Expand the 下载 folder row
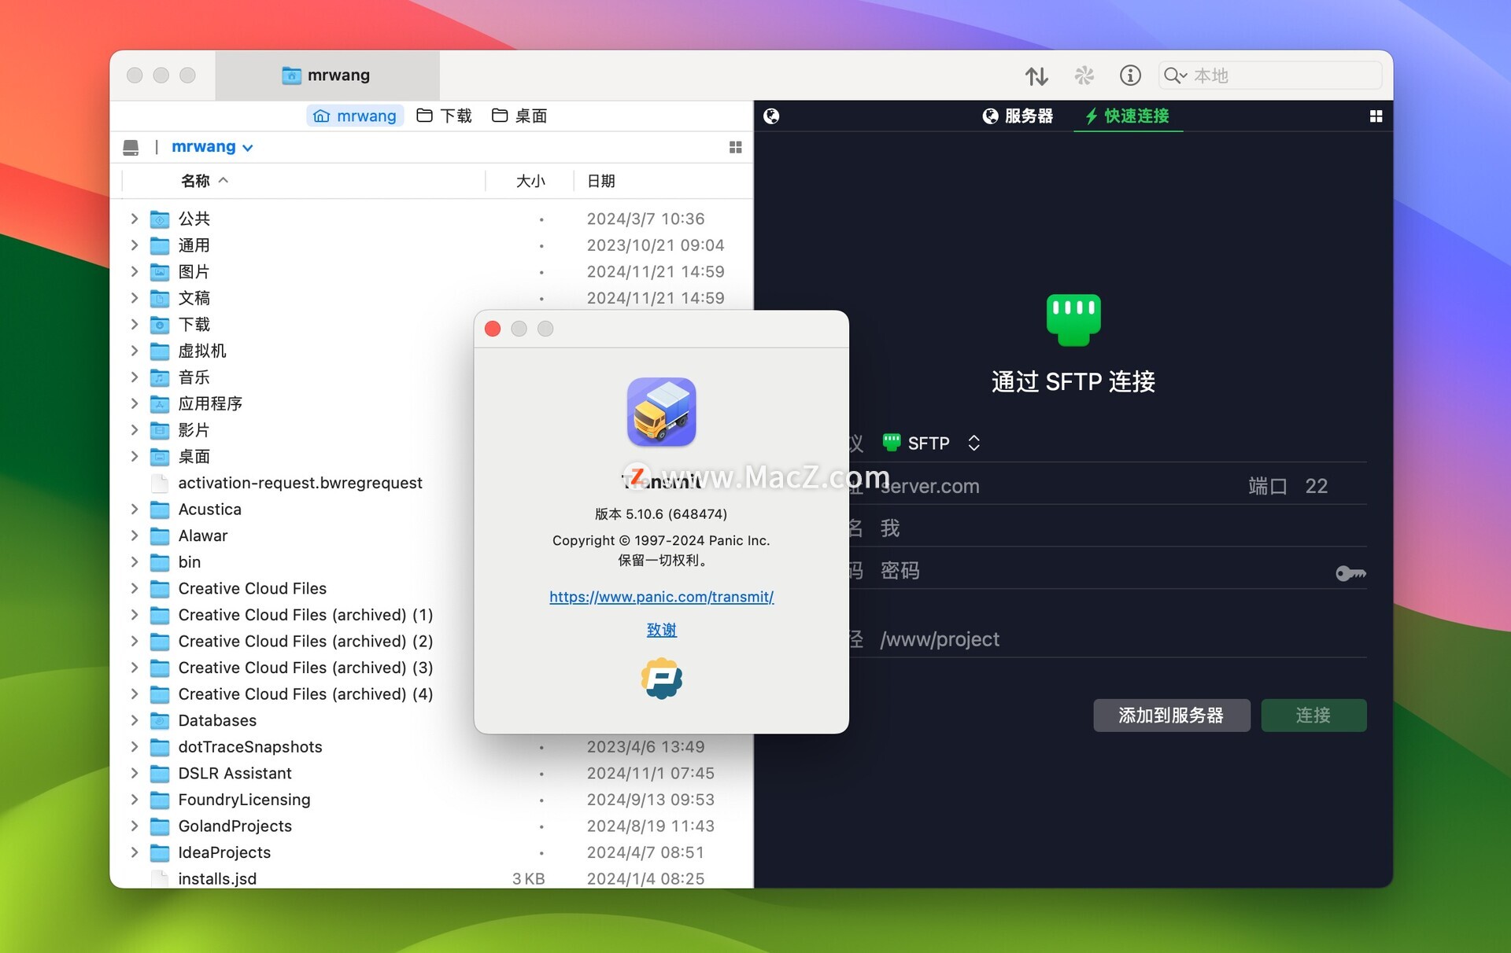The height and width of the screenshot is (953, 1511). coord(135,324)
